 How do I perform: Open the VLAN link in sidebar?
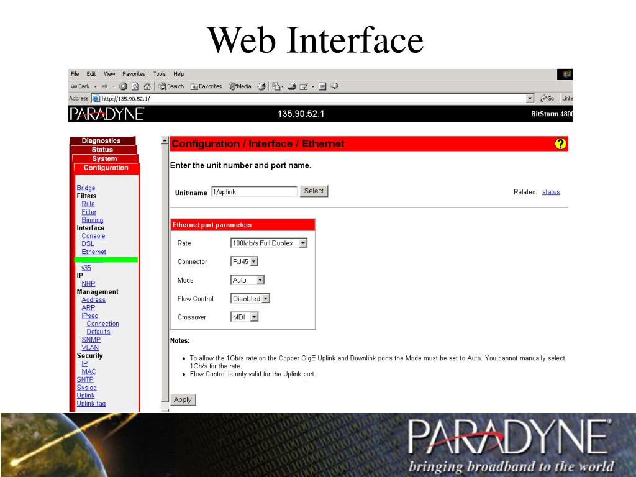coord(90,348)
